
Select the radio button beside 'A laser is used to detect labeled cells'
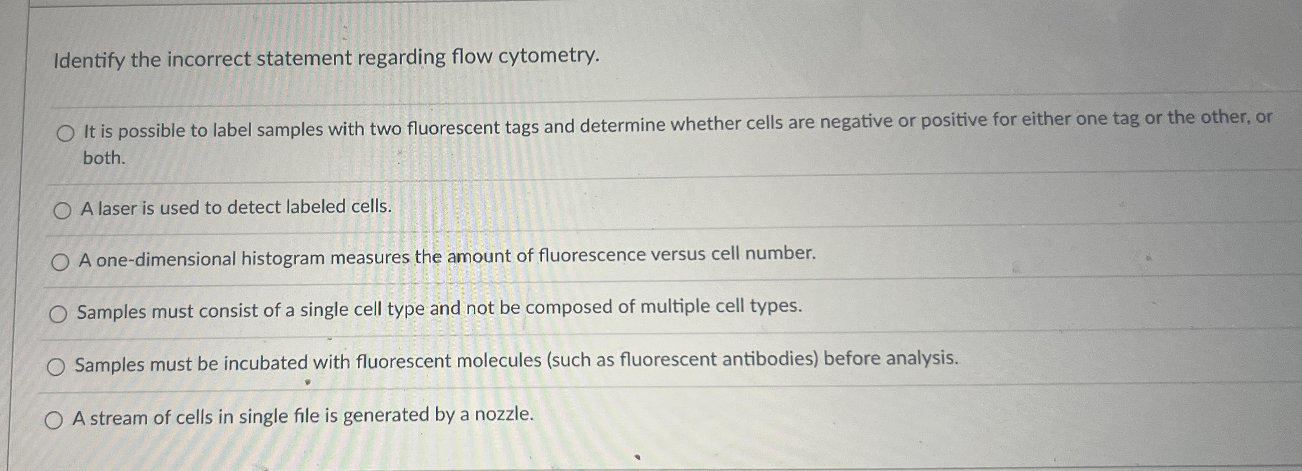[64, 210]
